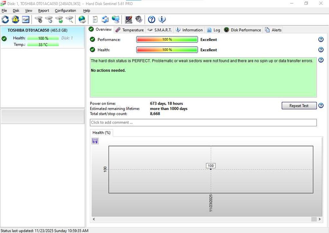This screenshot has width=329, height=233.
Task: Click the sidebar Temp. 33 °C bar
Action: pos(43,44)
